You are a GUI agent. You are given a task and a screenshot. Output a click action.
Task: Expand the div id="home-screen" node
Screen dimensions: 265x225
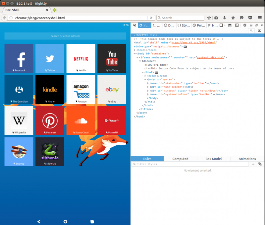click(148, 87)
